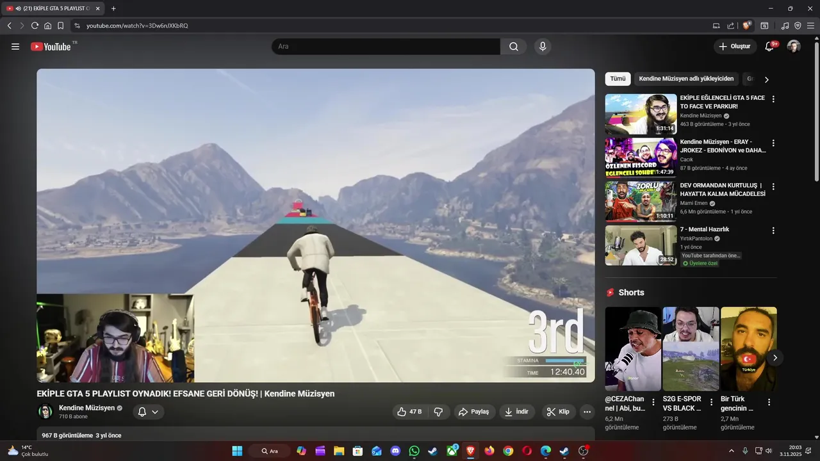Open Google Chrome from the taskbar
Viewport: 820px width, 461px height.
(x=508, y=451)
